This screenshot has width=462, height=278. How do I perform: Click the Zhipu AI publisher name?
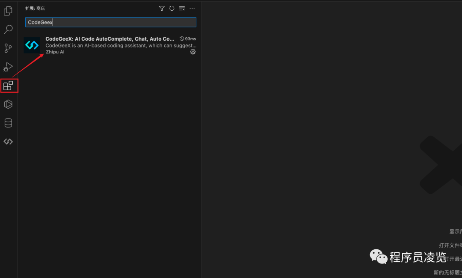tap(55, 52)
